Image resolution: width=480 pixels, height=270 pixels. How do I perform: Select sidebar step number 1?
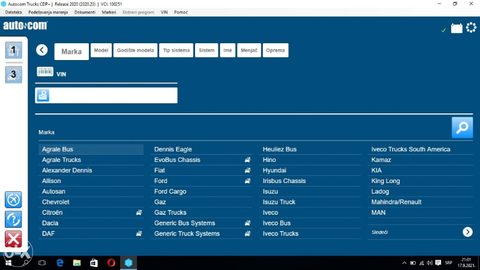tap(13, 50)
